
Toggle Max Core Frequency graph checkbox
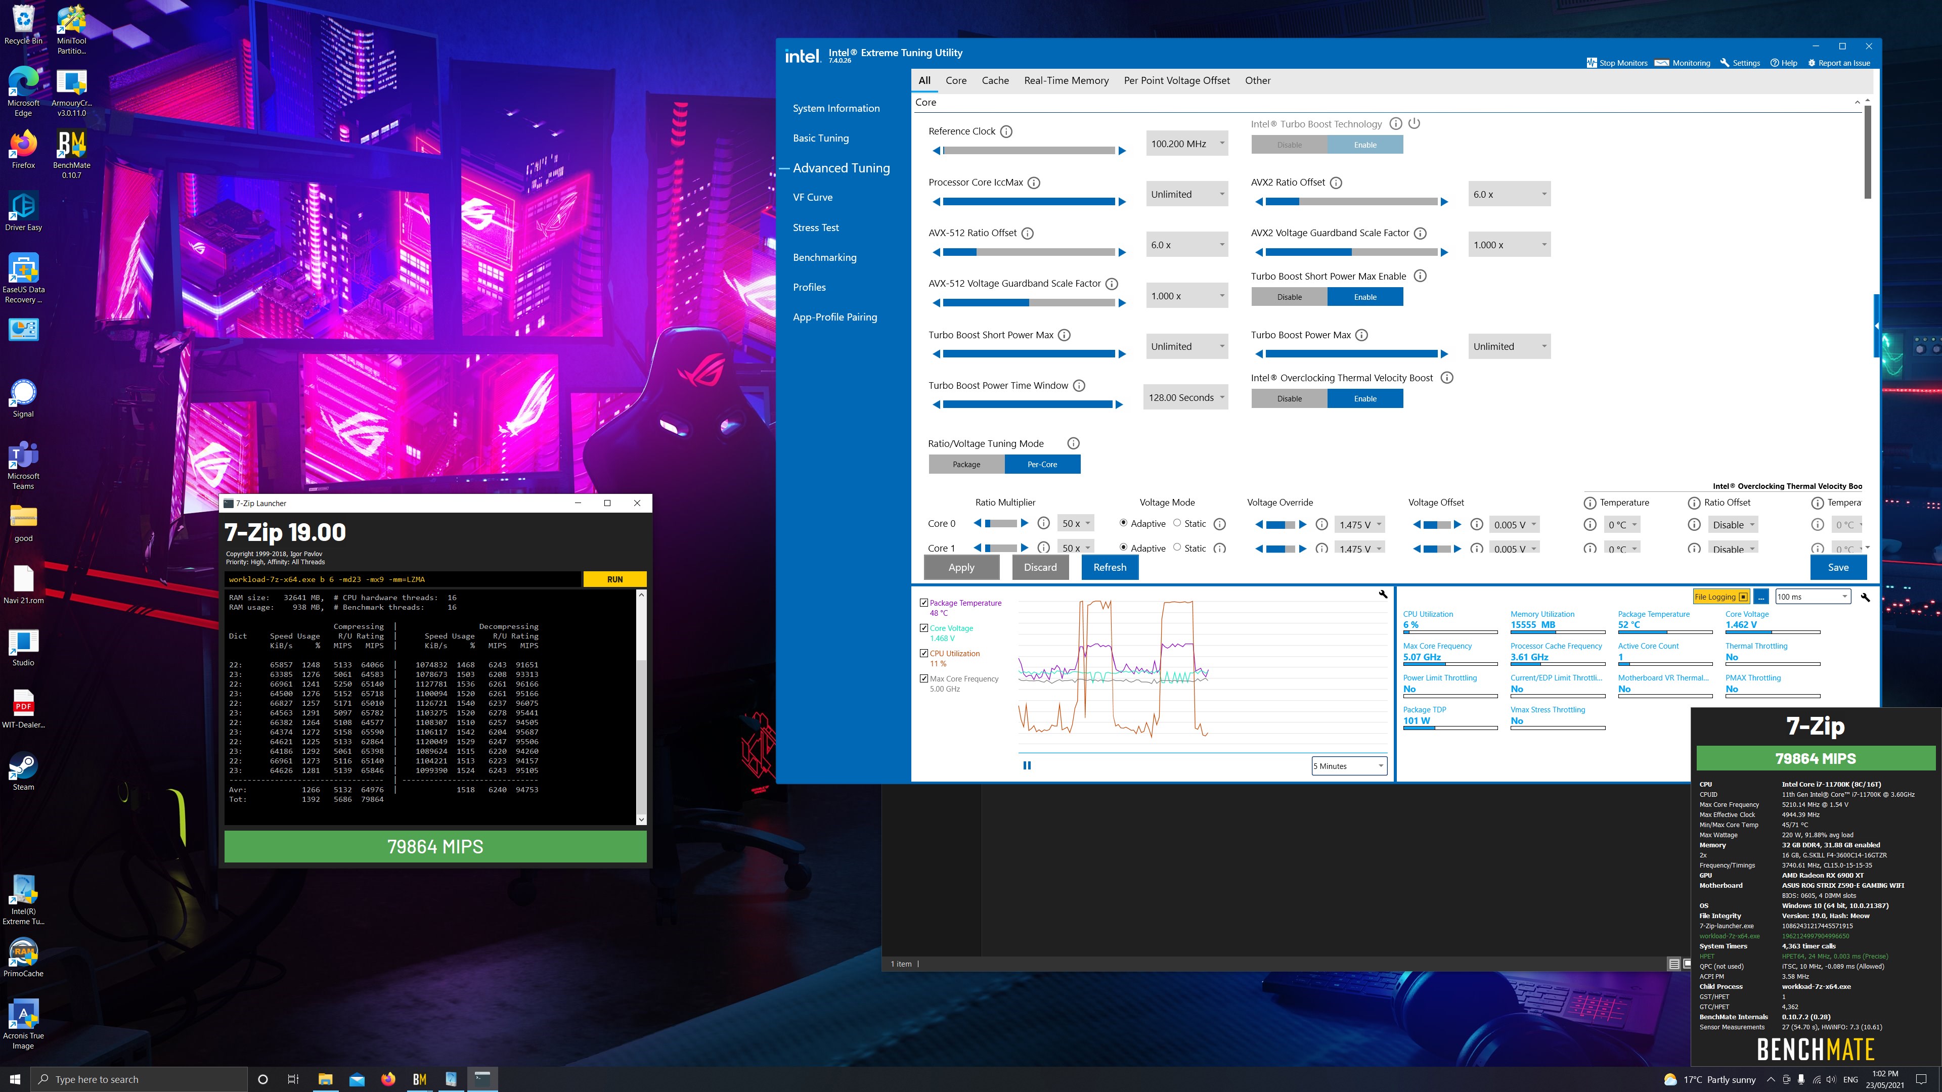[923, 678]
